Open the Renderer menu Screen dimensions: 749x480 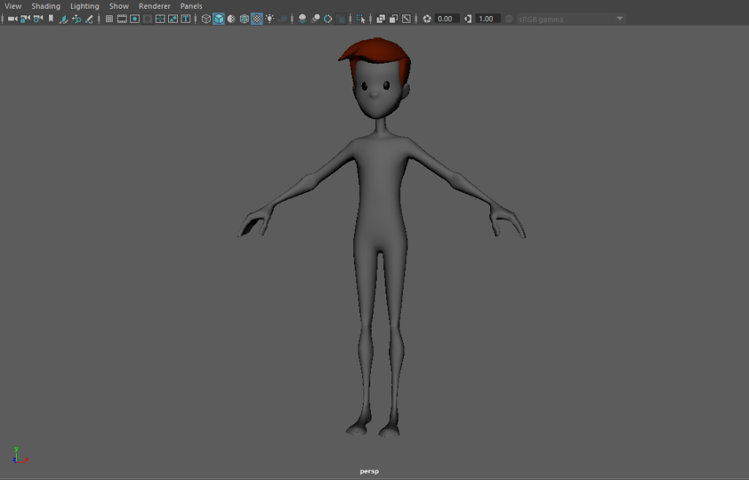tap(154, 6)
